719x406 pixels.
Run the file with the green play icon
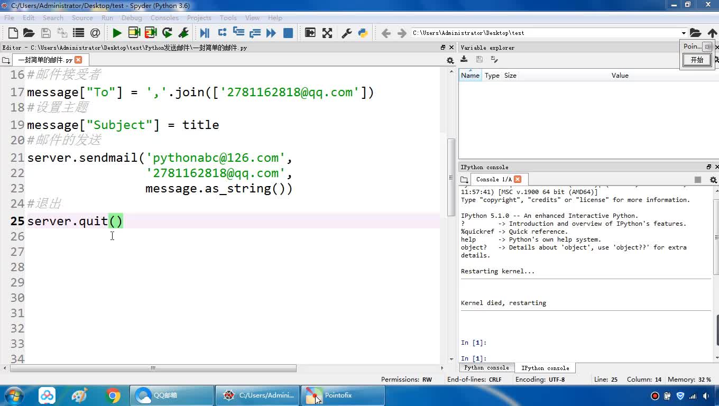coord(117,33)
